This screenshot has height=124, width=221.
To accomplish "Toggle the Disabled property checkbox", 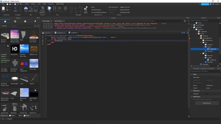I will 207,94.
